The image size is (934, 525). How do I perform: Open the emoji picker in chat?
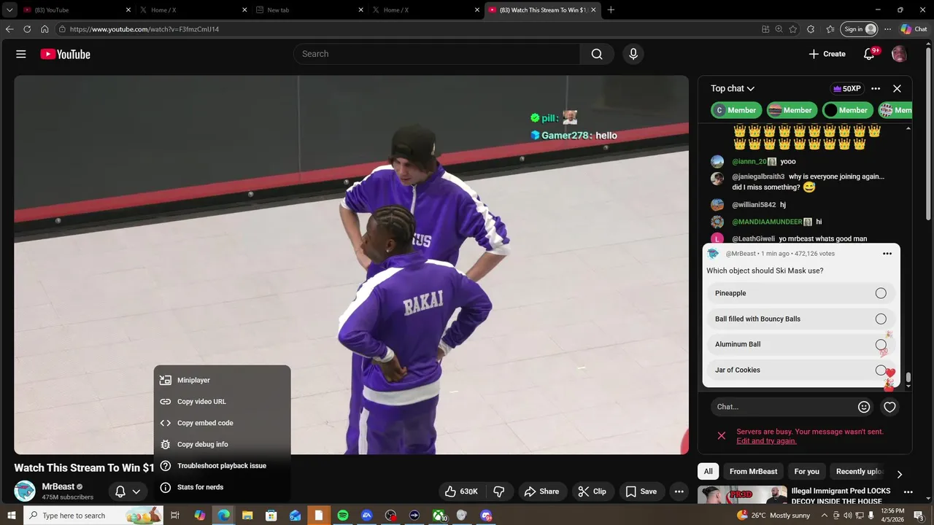pyautogui.click(x=864, y=407)
